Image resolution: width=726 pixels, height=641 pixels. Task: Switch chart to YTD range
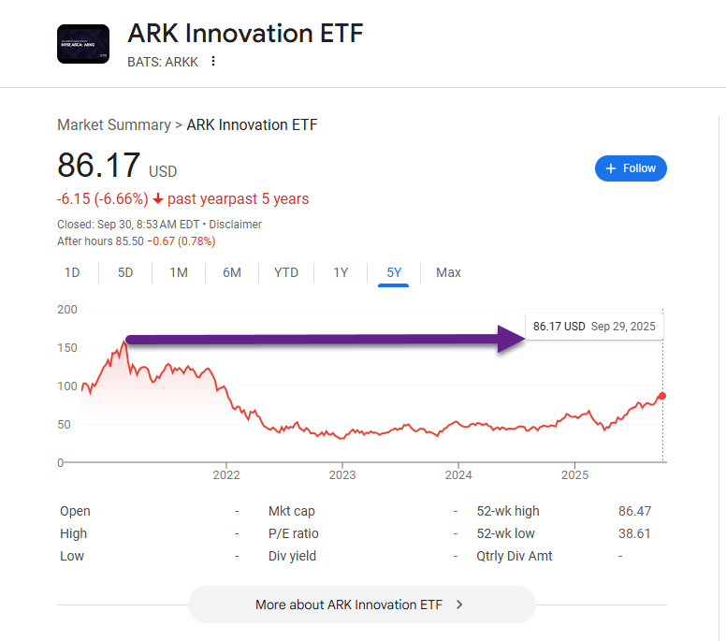pos(286,272)
